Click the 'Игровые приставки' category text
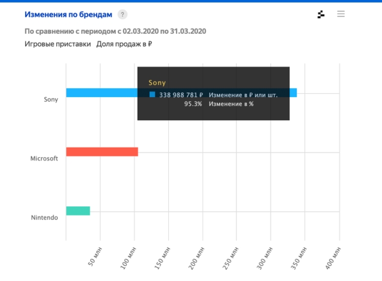 tap(58, 44)
